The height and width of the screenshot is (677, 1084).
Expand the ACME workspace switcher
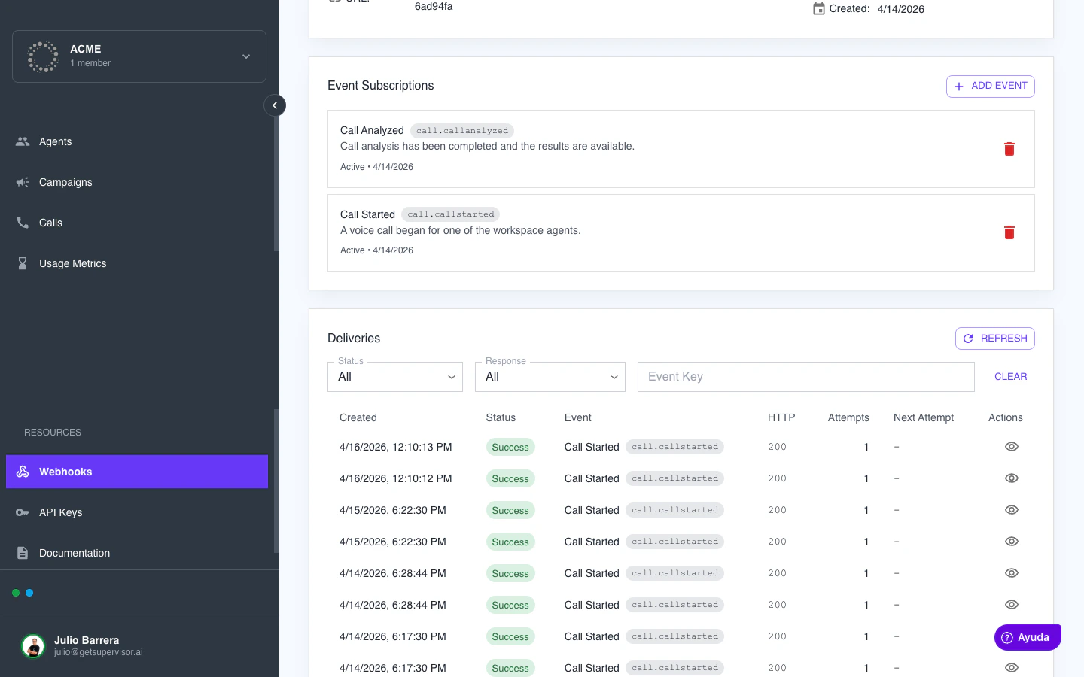[139, 56]
